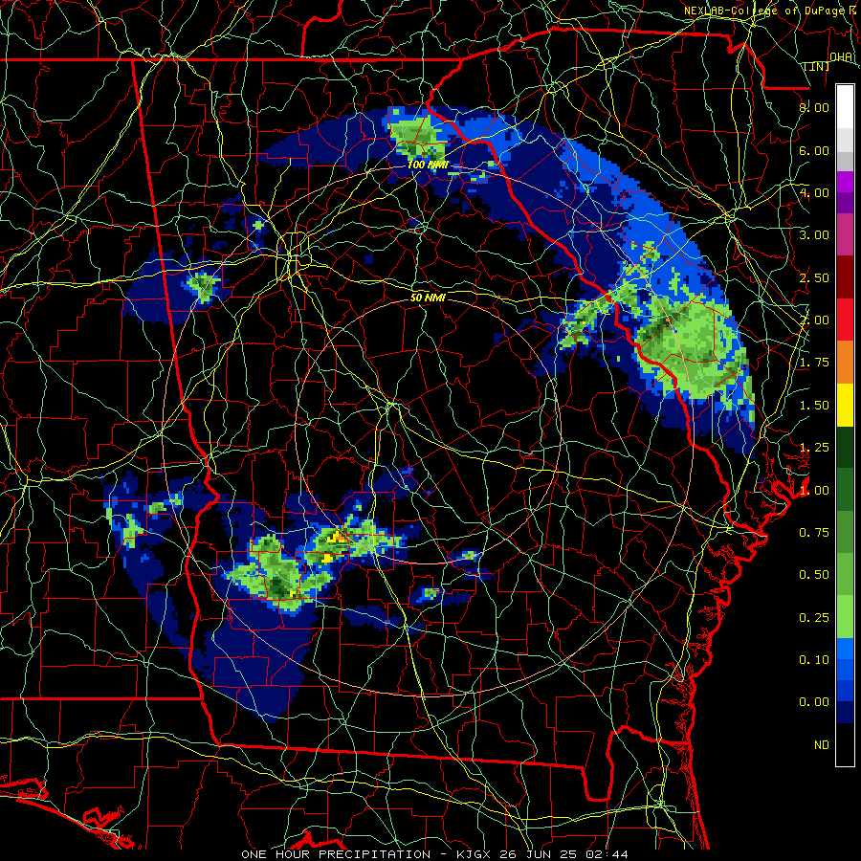This screenshot has height=861, width=861.
Task: Click the 50 NMI range ring label
Action: (428, 298)
